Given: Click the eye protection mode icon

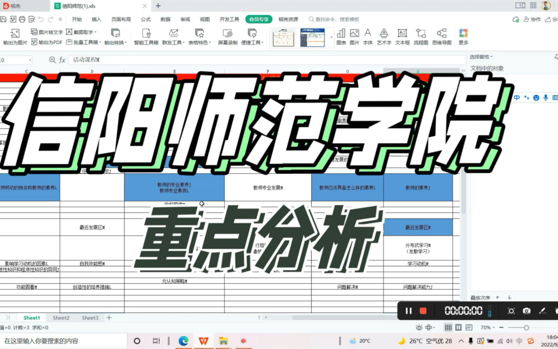Looking at the screenshot, I should [419, 327].
